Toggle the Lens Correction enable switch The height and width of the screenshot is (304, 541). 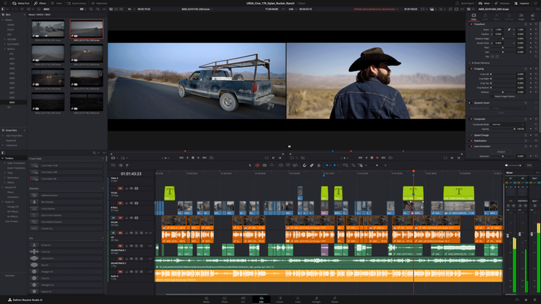click(471, 147)
